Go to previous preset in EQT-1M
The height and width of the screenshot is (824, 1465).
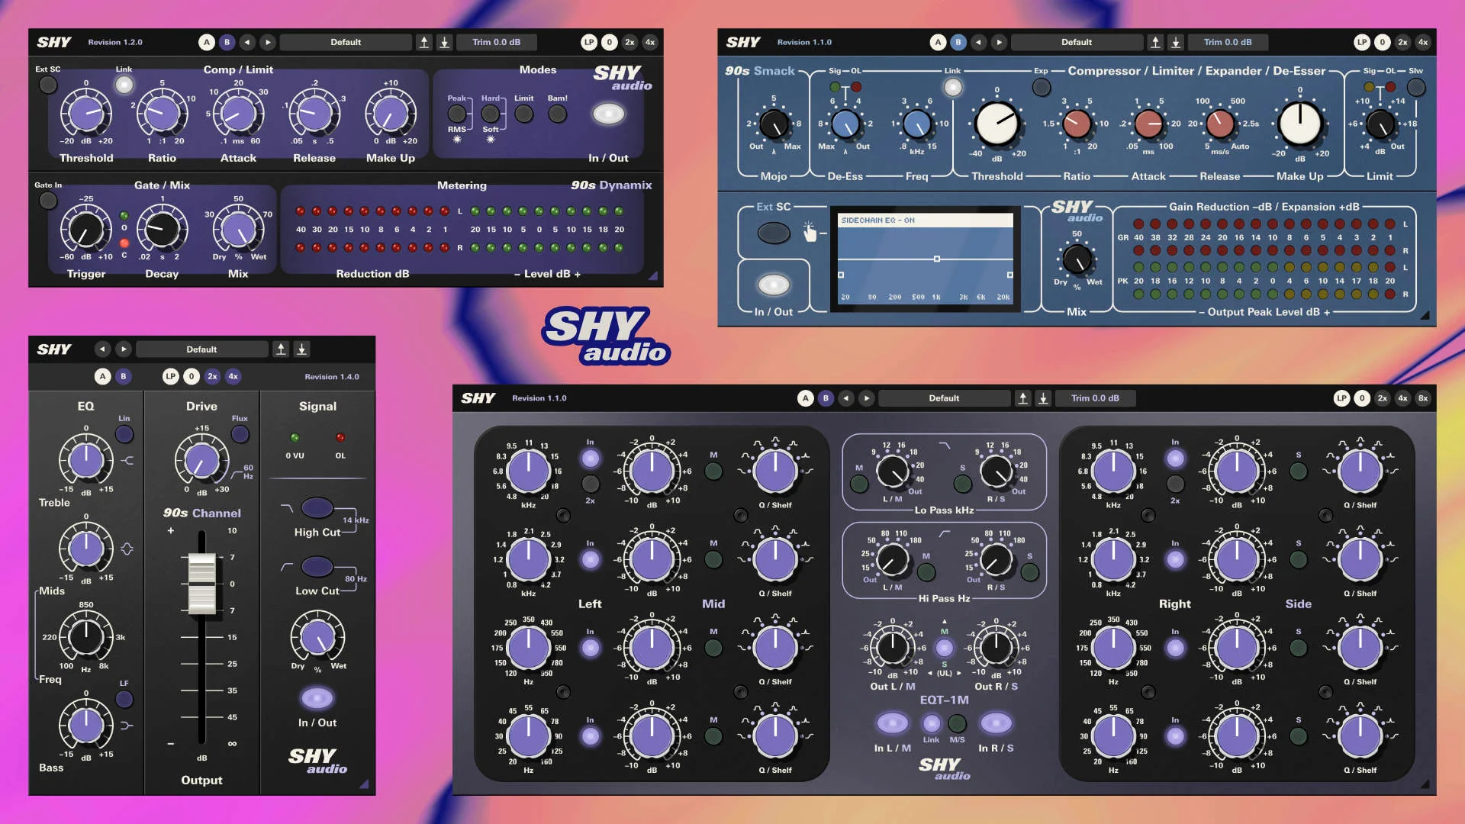pos(845,398)
